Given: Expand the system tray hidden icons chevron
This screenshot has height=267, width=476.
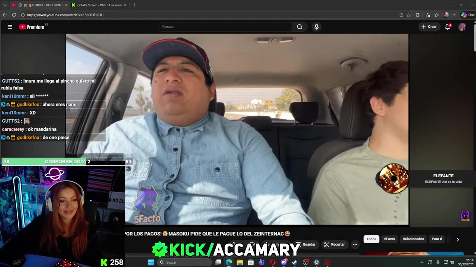Looking at the screenshot, I should [422, 262].
